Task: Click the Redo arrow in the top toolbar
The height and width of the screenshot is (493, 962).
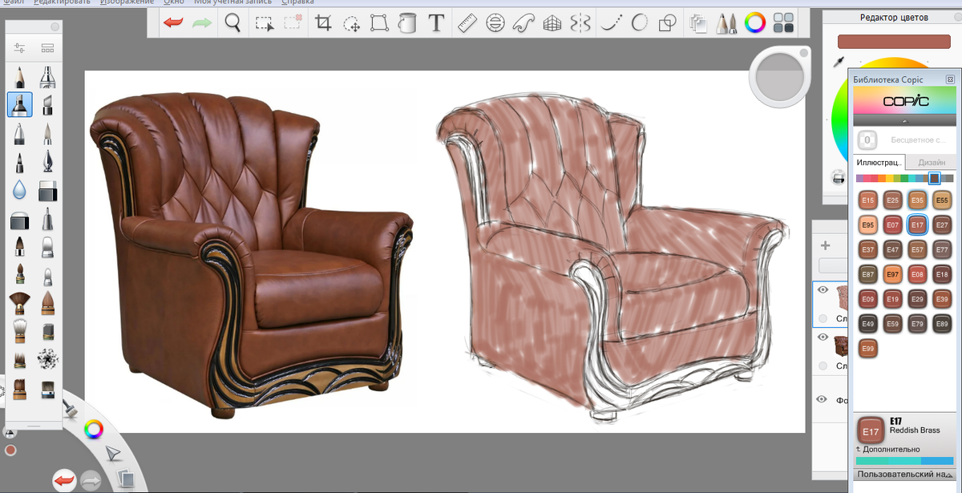Action: (202, 23)
